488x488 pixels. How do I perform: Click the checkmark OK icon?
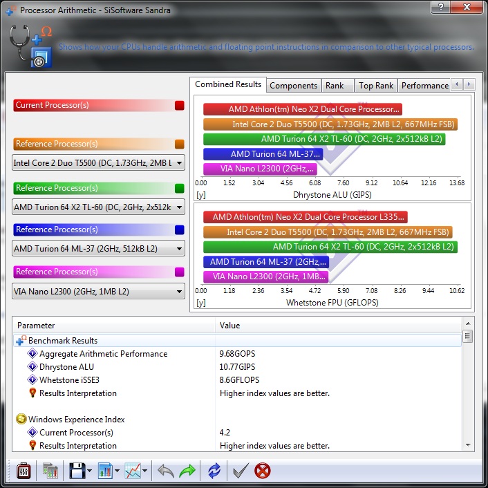point(241,470)
